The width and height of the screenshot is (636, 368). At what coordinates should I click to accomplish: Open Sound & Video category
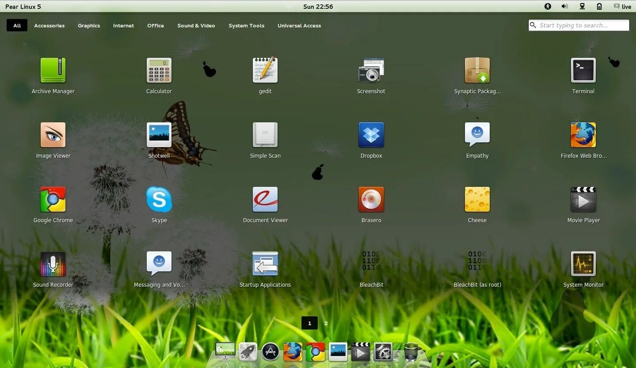pos(196,25)
